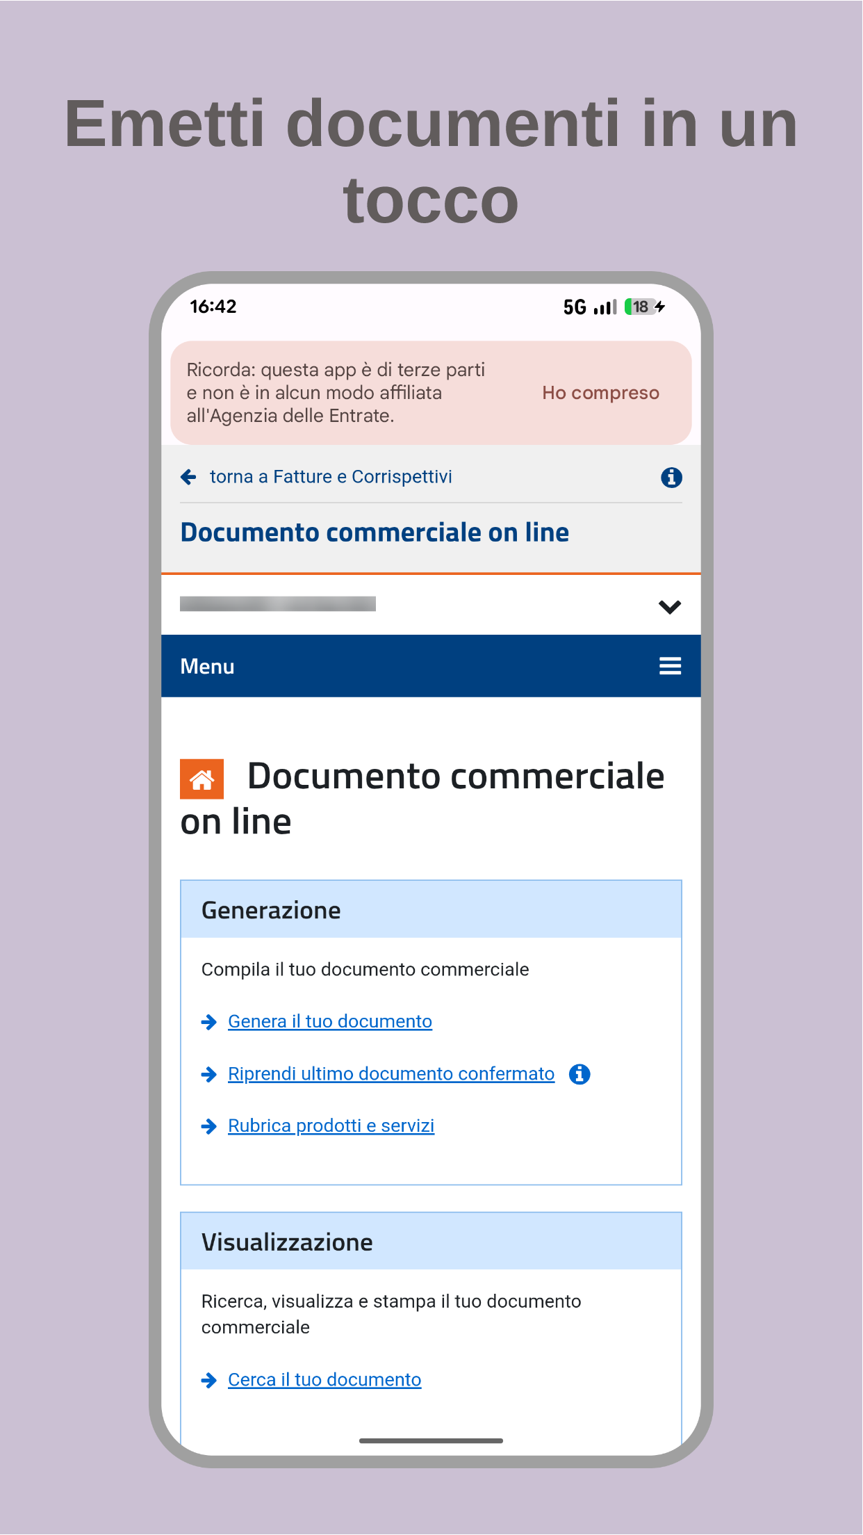
Task: Open Riprendi ultimo documento confermato link
Action: [391, 1073]
